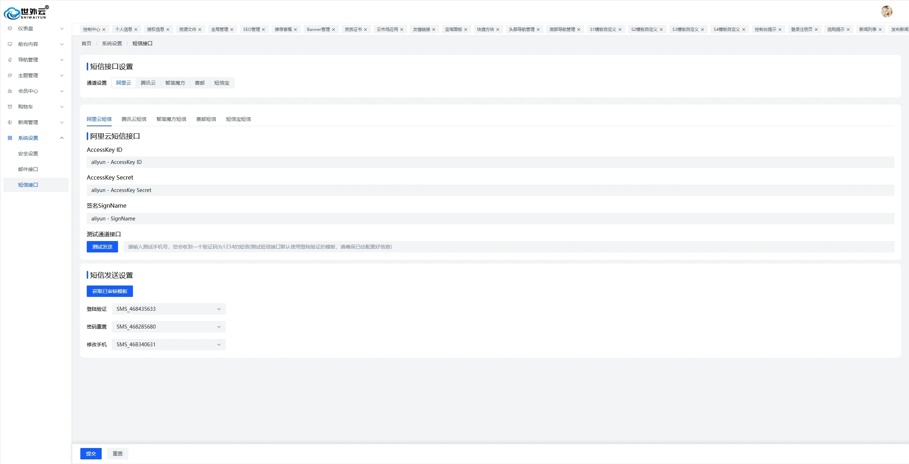Click the grid icon beside 系统设置
The image size is (909, 464).
10,138
